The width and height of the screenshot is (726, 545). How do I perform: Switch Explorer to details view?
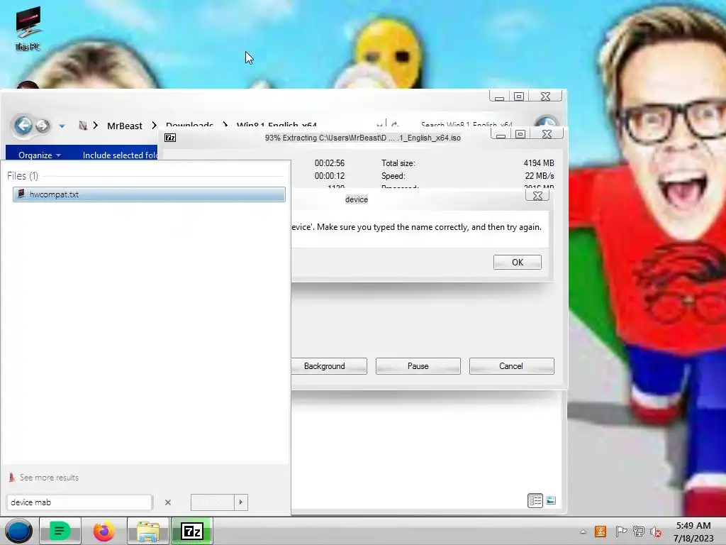pyautogui.click(x=535, y=500)
